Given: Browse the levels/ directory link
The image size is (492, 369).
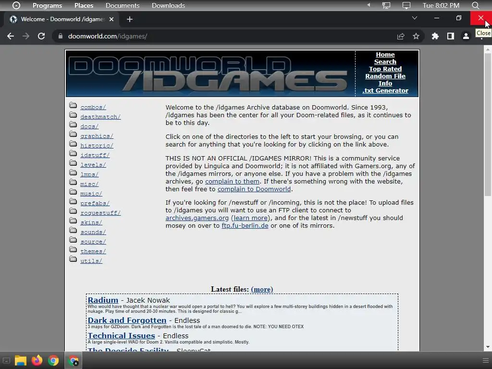Looking at the screenshot, I should coord(93,165).
